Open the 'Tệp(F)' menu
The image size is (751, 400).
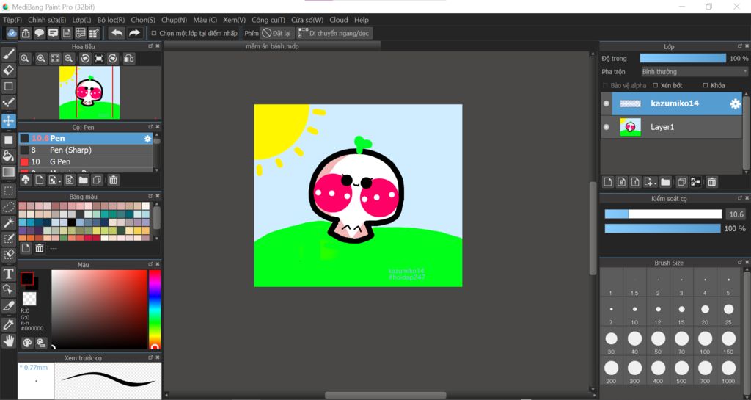pos(12,20)
